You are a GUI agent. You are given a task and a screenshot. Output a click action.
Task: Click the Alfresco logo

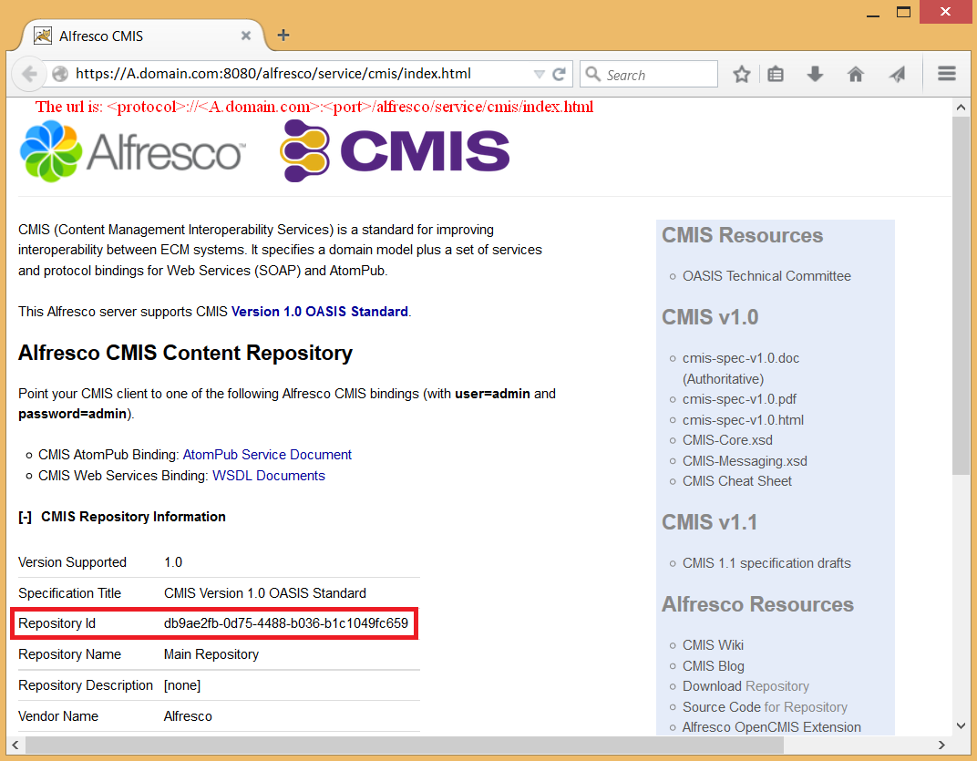coord(132,151)
